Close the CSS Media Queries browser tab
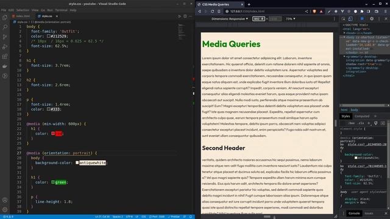The image size is (390, 219). [x=242, y=4]
